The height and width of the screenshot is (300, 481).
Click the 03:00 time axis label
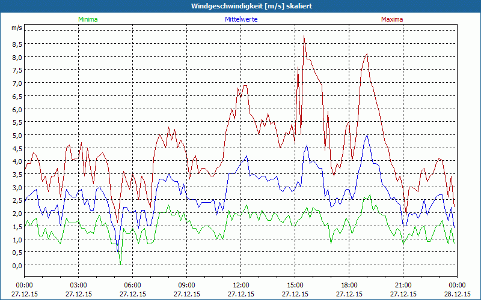pyautogui.click(x=79, y=286)
